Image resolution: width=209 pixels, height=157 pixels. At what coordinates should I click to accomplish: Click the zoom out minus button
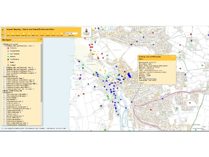pyautogui.click(x=3, y=35)
